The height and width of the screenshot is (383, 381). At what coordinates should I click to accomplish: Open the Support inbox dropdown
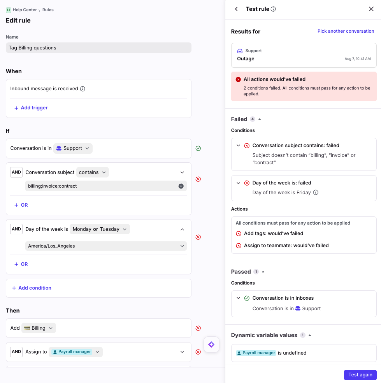click(x=73, y=148)
